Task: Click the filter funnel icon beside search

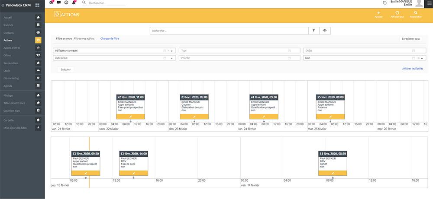Action: 313,31
